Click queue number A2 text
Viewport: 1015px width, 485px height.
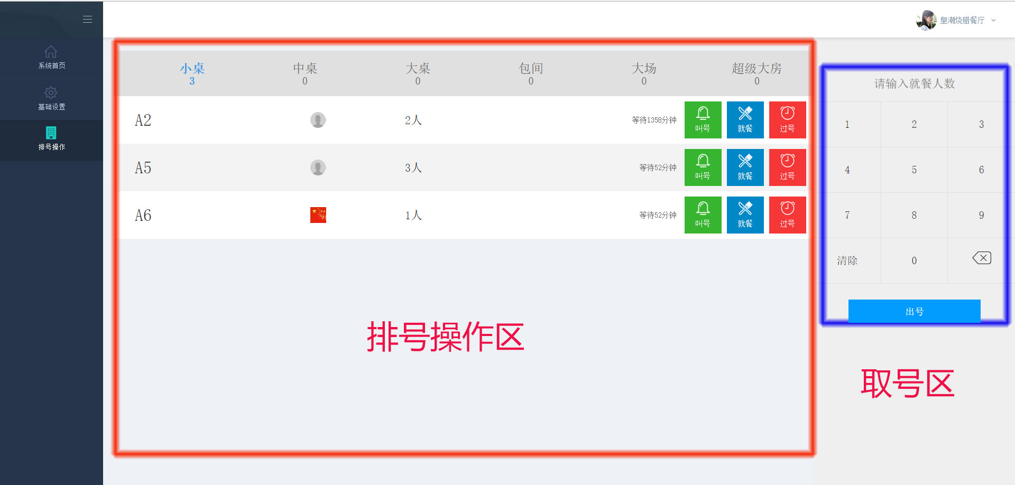point(143,120)
